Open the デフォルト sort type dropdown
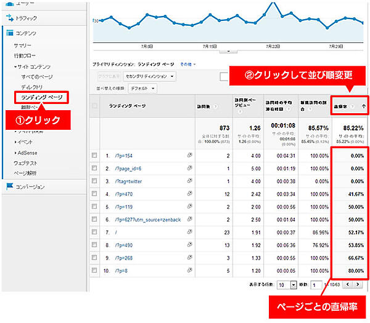This screenshot has height=323, width=370. tap(142, 89)
